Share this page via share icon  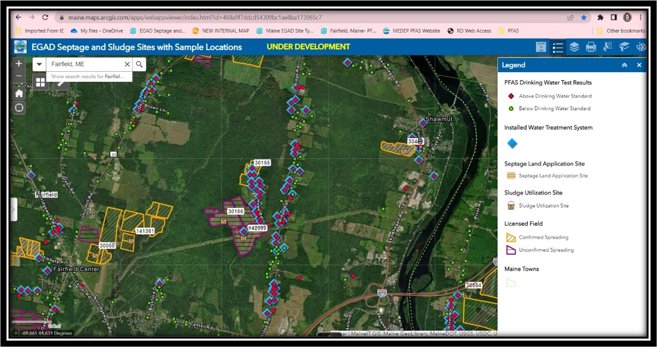click(570, 17)
